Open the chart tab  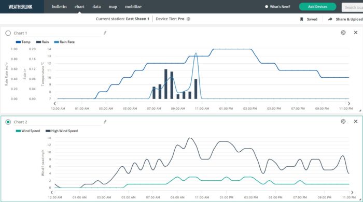tap(79, 7)
